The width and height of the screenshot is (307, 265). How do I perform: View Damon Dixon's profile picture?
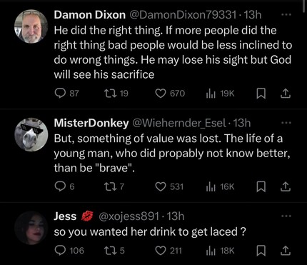31,26
